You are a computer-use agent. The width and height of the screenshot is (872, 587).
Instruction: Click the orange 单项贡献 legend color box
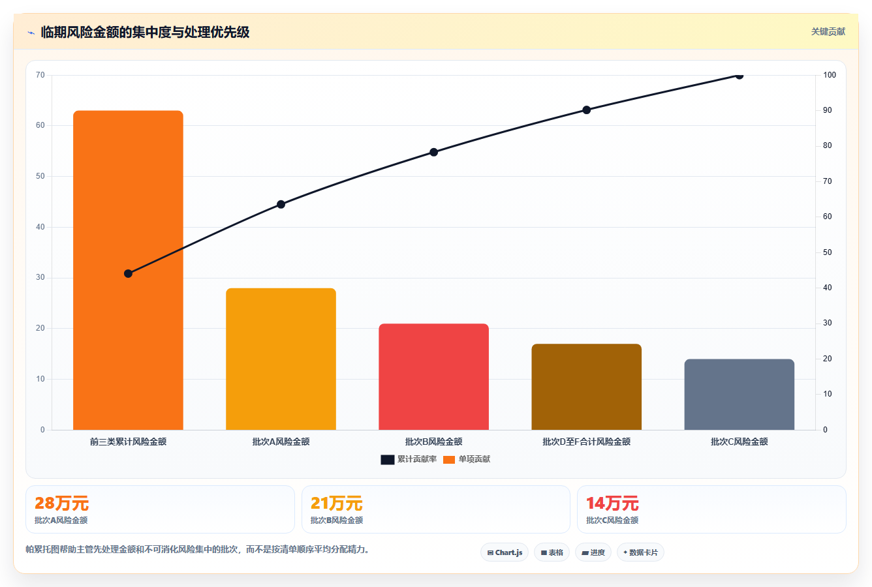449,460
